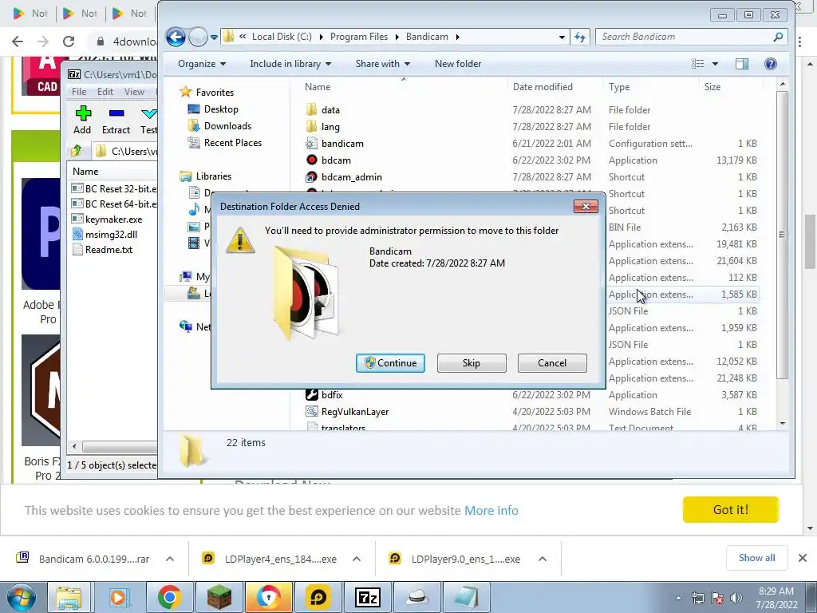Sort by the Name column header
Screen dimensions: 817x613
(x=318, y=87)
